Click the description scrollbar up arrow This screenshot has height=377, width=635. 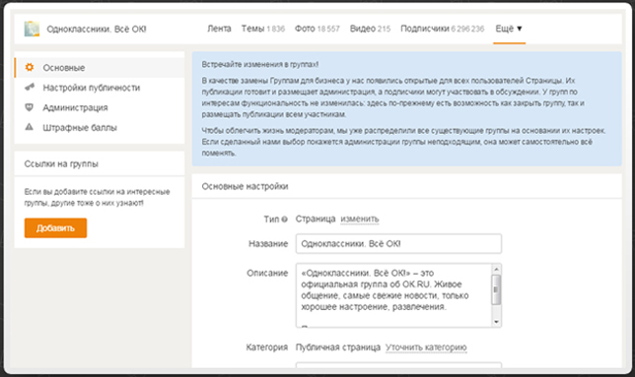tap(497, 269)
